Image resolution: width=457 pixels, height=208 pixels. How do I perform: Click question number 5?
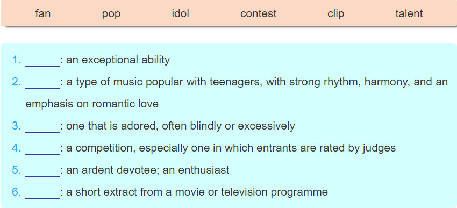[17, 170]
